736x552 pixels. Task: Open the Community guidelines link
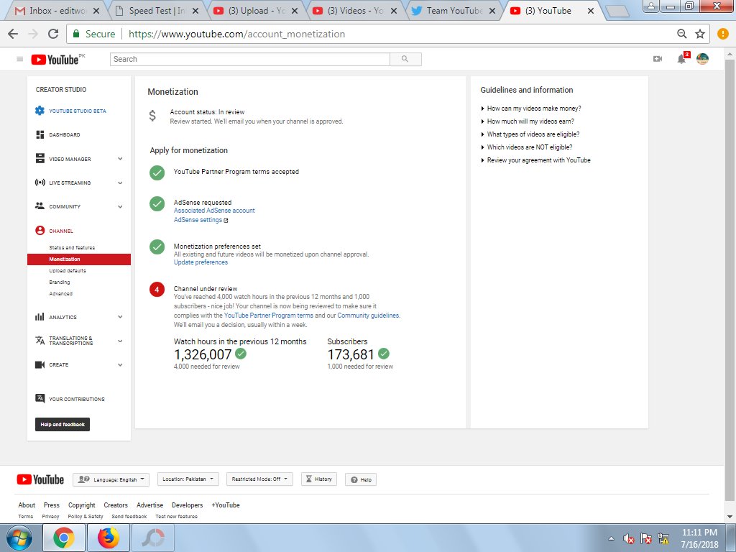[369, 316]
